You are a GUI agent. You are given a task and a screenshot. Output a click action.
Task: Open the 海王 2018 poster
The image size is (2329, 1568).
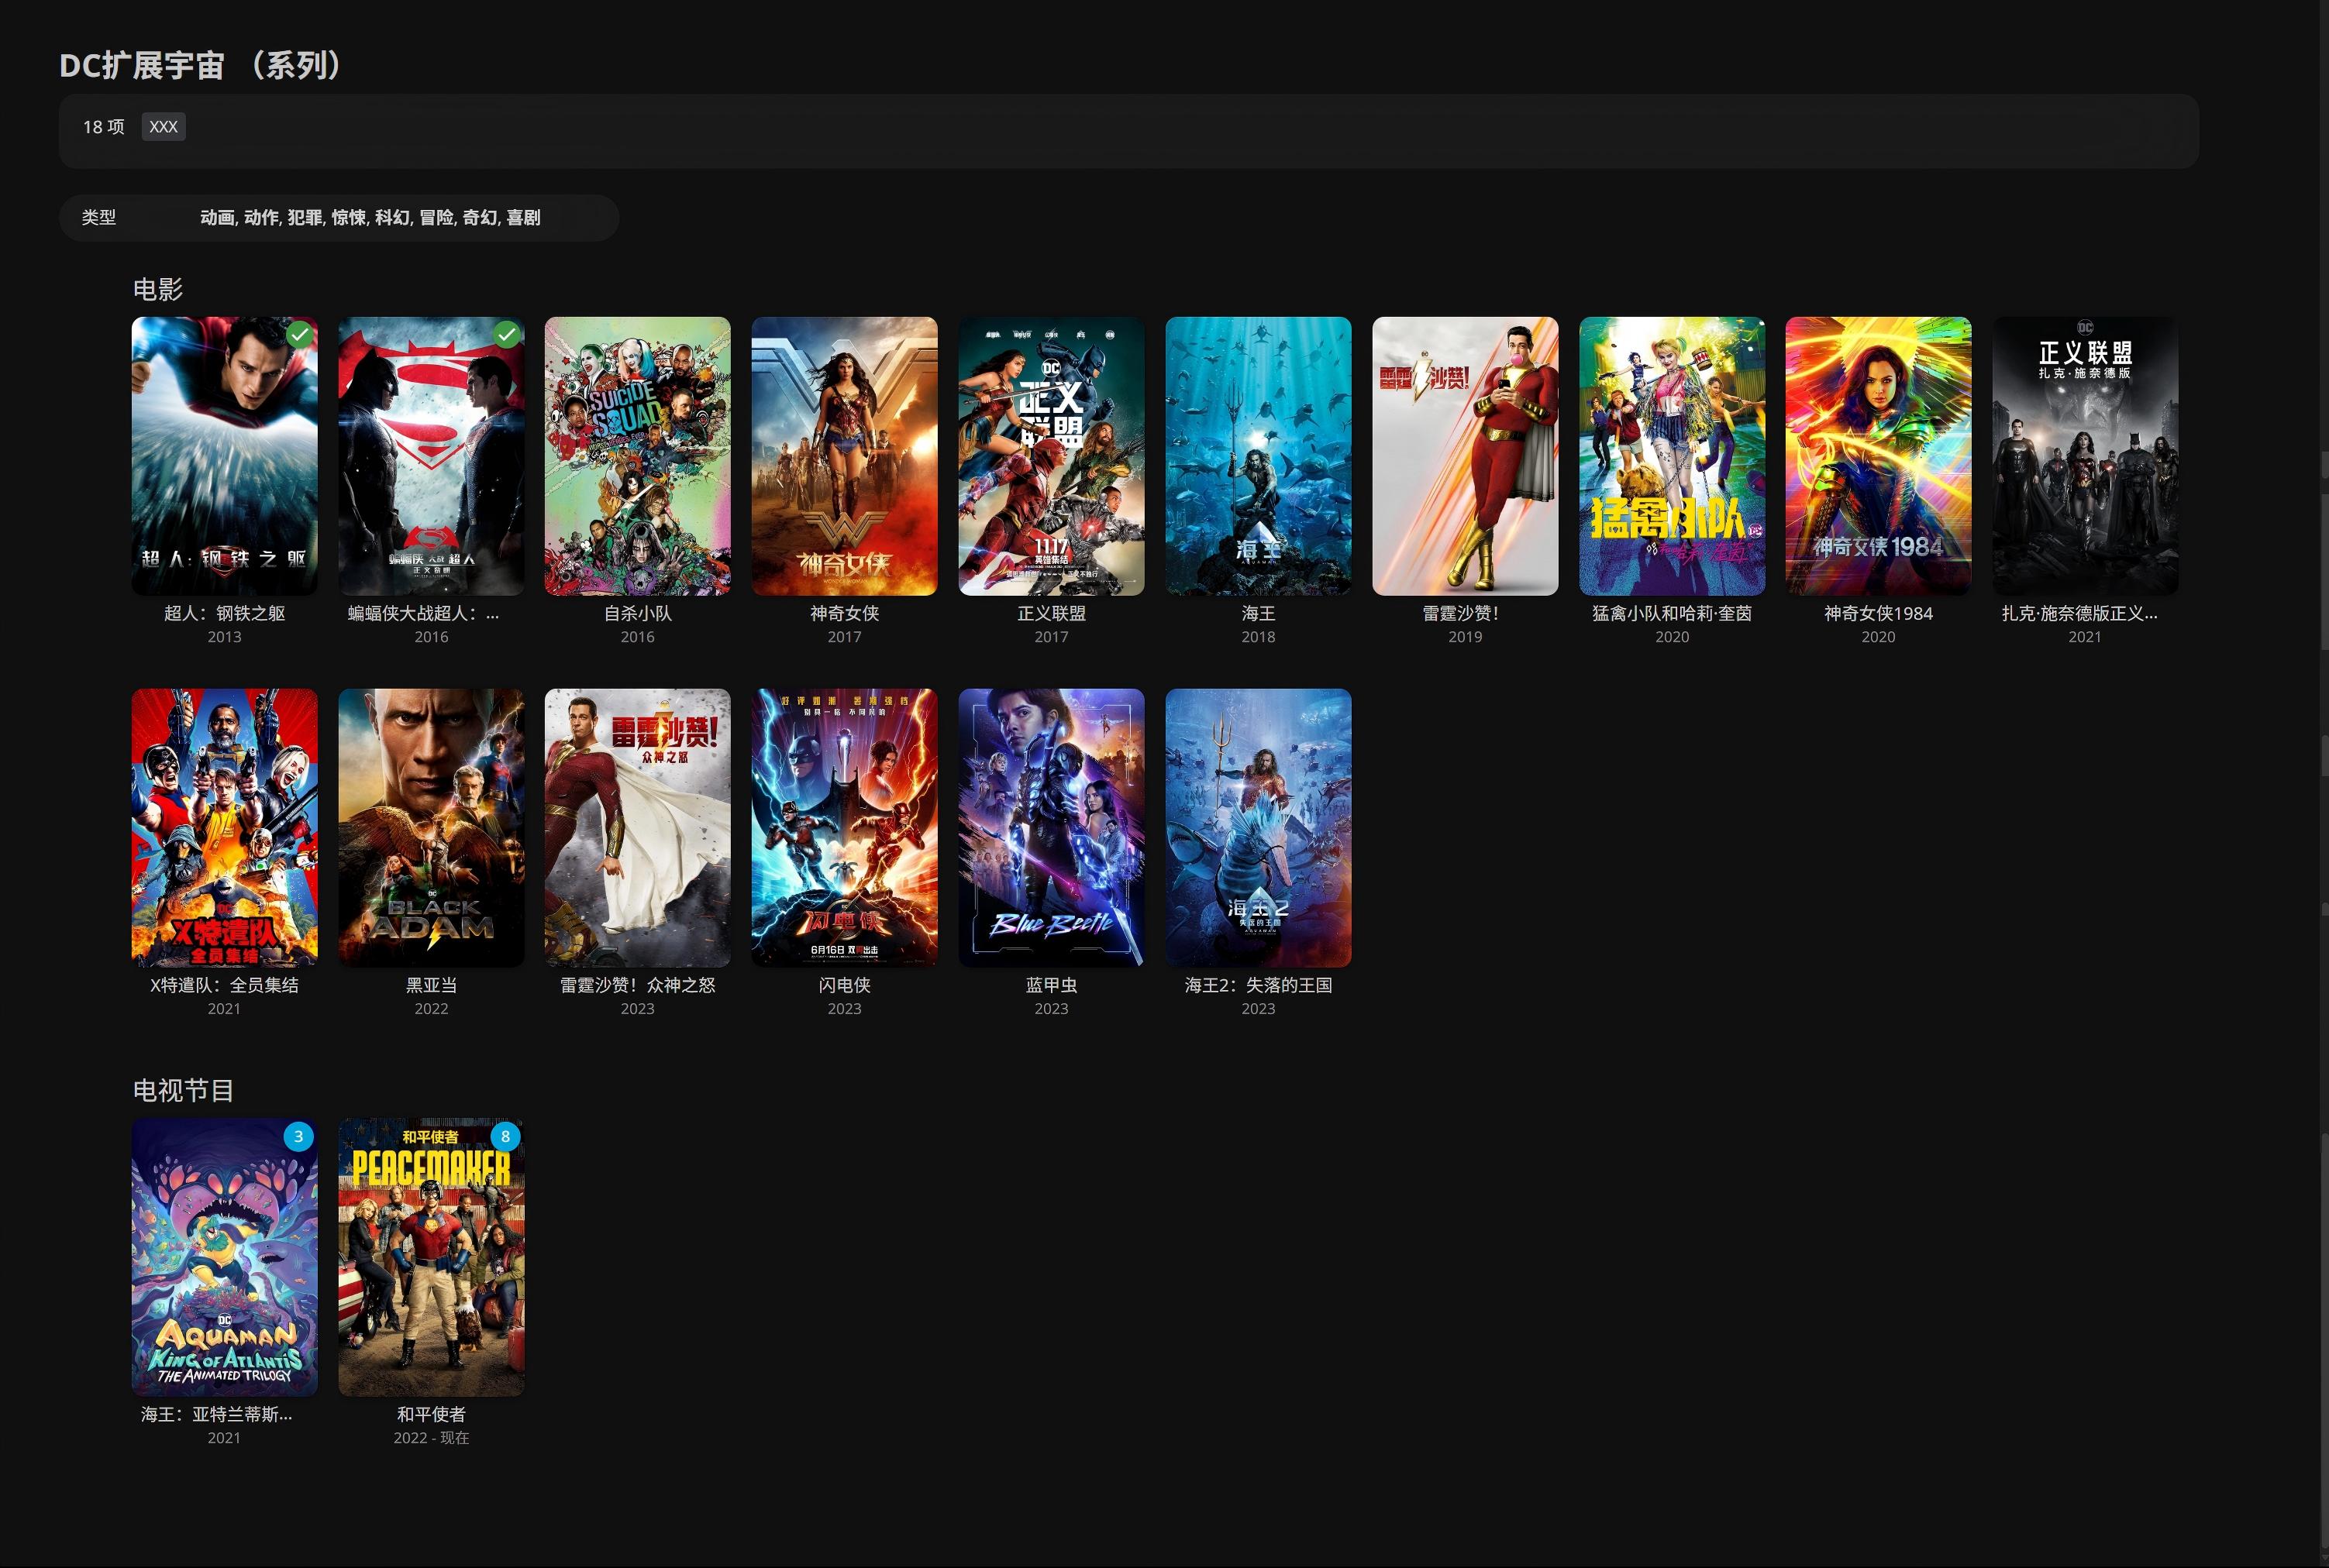[x=1259, y=456]
